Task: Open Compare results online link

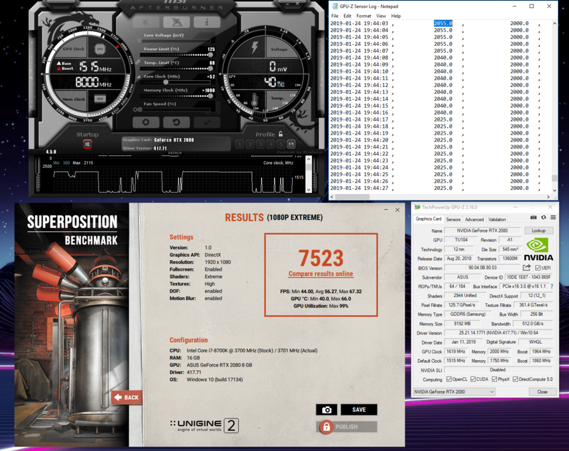Action: [x=321, y=274]
